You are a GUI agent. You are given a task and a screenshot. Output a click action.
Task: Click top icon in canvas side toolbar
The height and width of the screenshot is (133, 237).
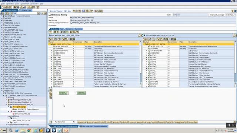[51, 89]
